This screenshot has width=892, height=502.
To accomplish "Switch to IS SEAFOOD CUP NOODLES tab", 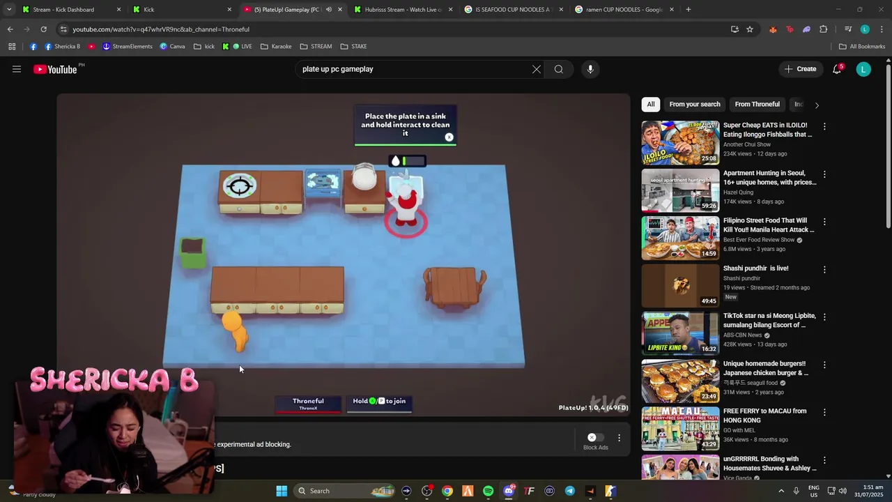I will point(514,10).
